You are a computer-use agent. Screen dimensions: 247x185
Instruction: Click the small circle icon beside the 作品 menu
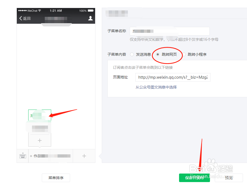32,156
